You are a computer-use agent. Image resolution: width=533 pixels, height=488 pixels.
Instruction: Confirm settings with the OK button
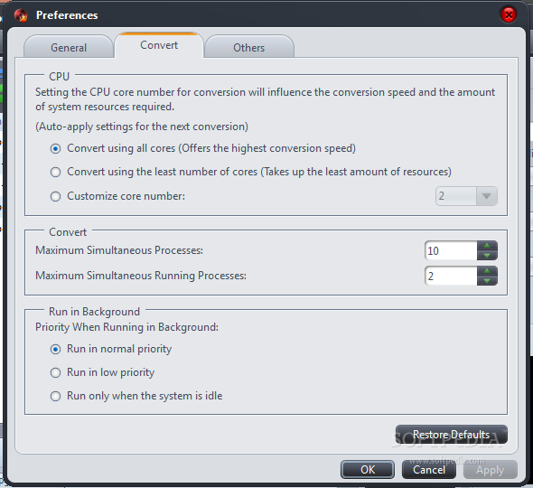tap(368, 470)
